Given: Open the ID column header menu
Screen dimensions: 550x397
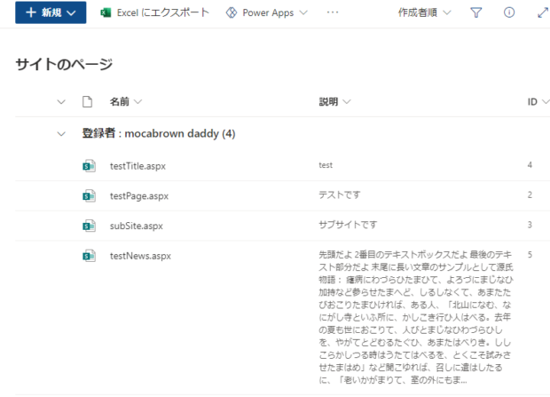Looking at the screenshot, I should click(x=538, y=102).
